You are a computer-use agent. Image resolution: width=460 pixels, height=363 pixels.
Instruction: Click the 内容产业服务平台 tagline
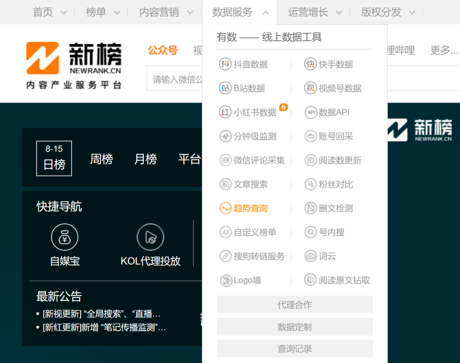click(74, 85)
